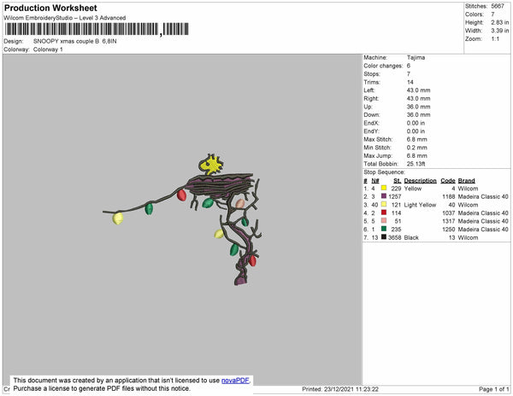Click the green color swatch for code 1250

384,229
